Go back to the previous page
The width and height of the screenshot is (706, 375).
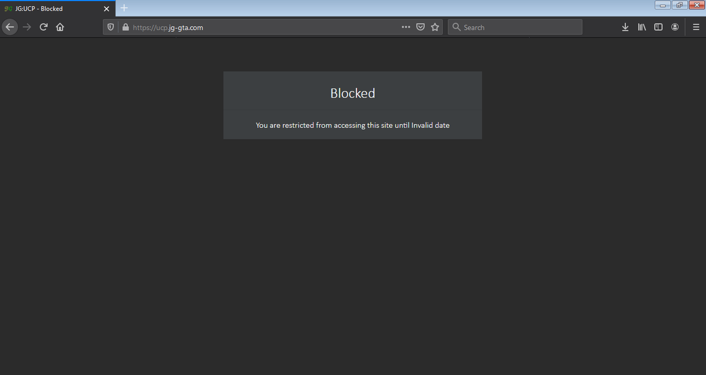pos(9,27)
